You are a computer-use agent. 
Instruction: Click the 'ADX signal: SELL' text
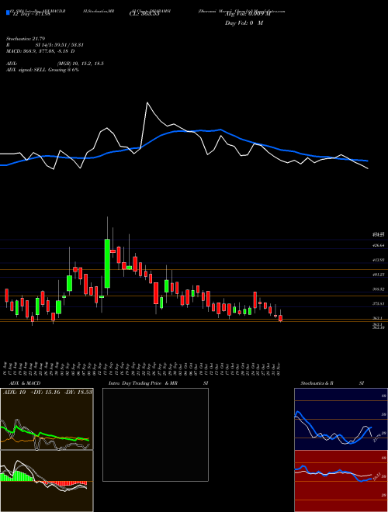click(x=43, y=70)
